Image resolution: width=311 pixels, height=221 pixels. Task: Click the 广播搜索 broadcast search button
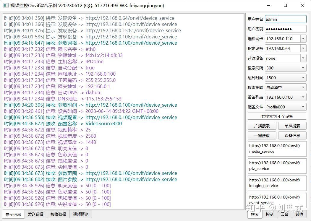[262, 126]
